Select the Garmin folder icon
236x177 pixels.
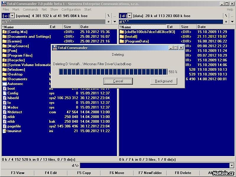[5, 41]
